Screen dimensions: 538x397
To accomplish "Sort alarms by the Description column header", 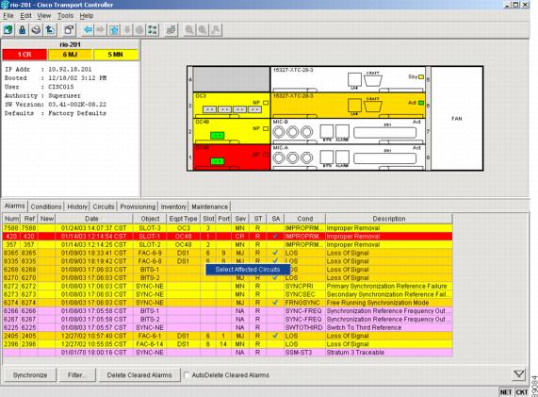I will click(389, 219).
